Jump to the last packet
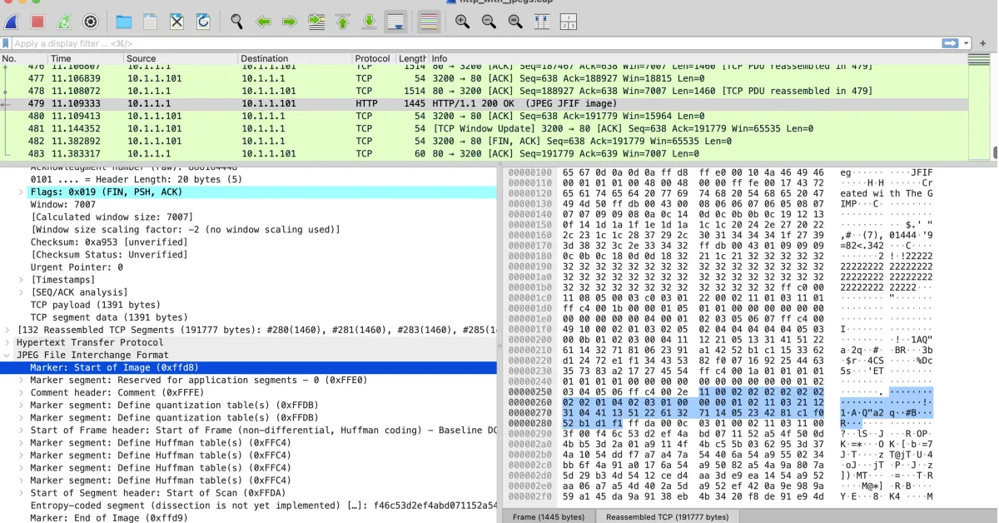The height and width of the screenshot is (523, 999). point(369,22)
